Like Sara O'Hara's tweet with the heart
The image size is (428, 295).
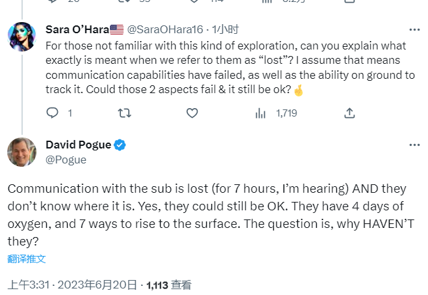(x=192, y=113)
